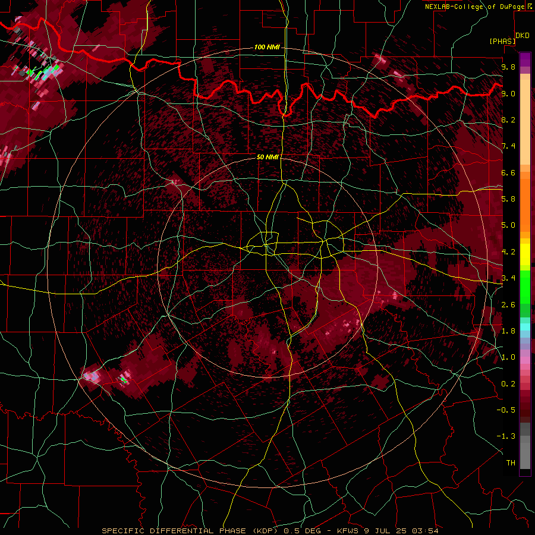Click the 50 NMI range ring label
The image size is (535, 535).
267,157
